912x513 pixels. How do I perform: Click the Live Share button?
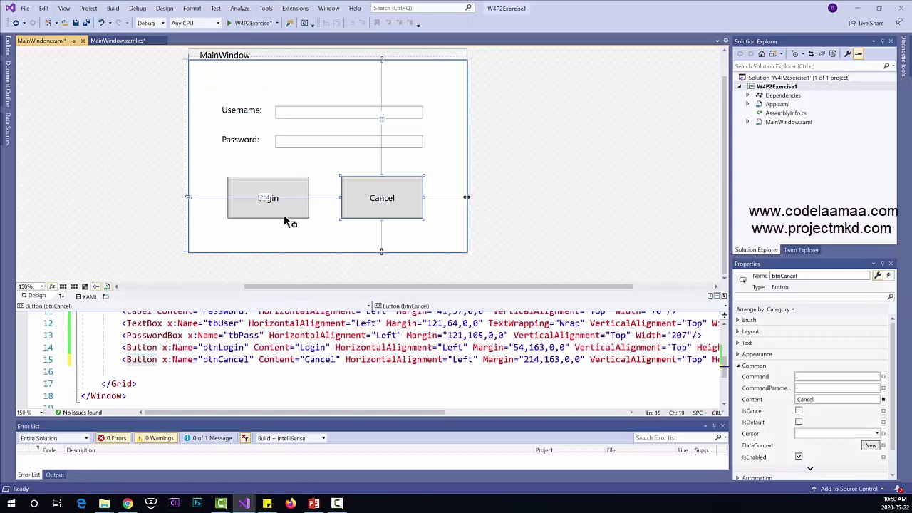click(866, 23)
